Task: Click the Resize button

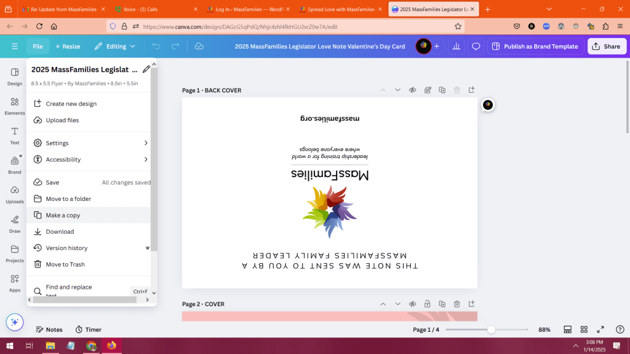Action: click(x=68, y=46)
